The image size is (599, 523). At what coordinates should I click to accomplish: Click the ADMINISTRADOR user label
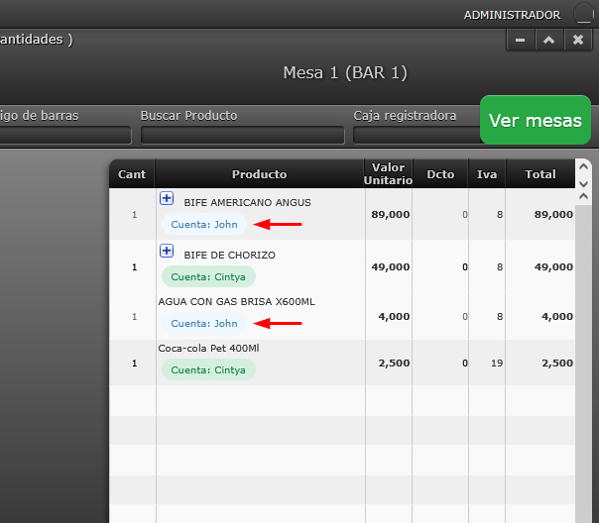tap(512, 15)
